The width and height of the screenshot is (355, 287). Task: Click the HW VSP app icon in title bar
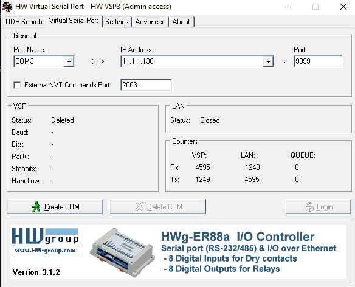click(x=7, y=7)
